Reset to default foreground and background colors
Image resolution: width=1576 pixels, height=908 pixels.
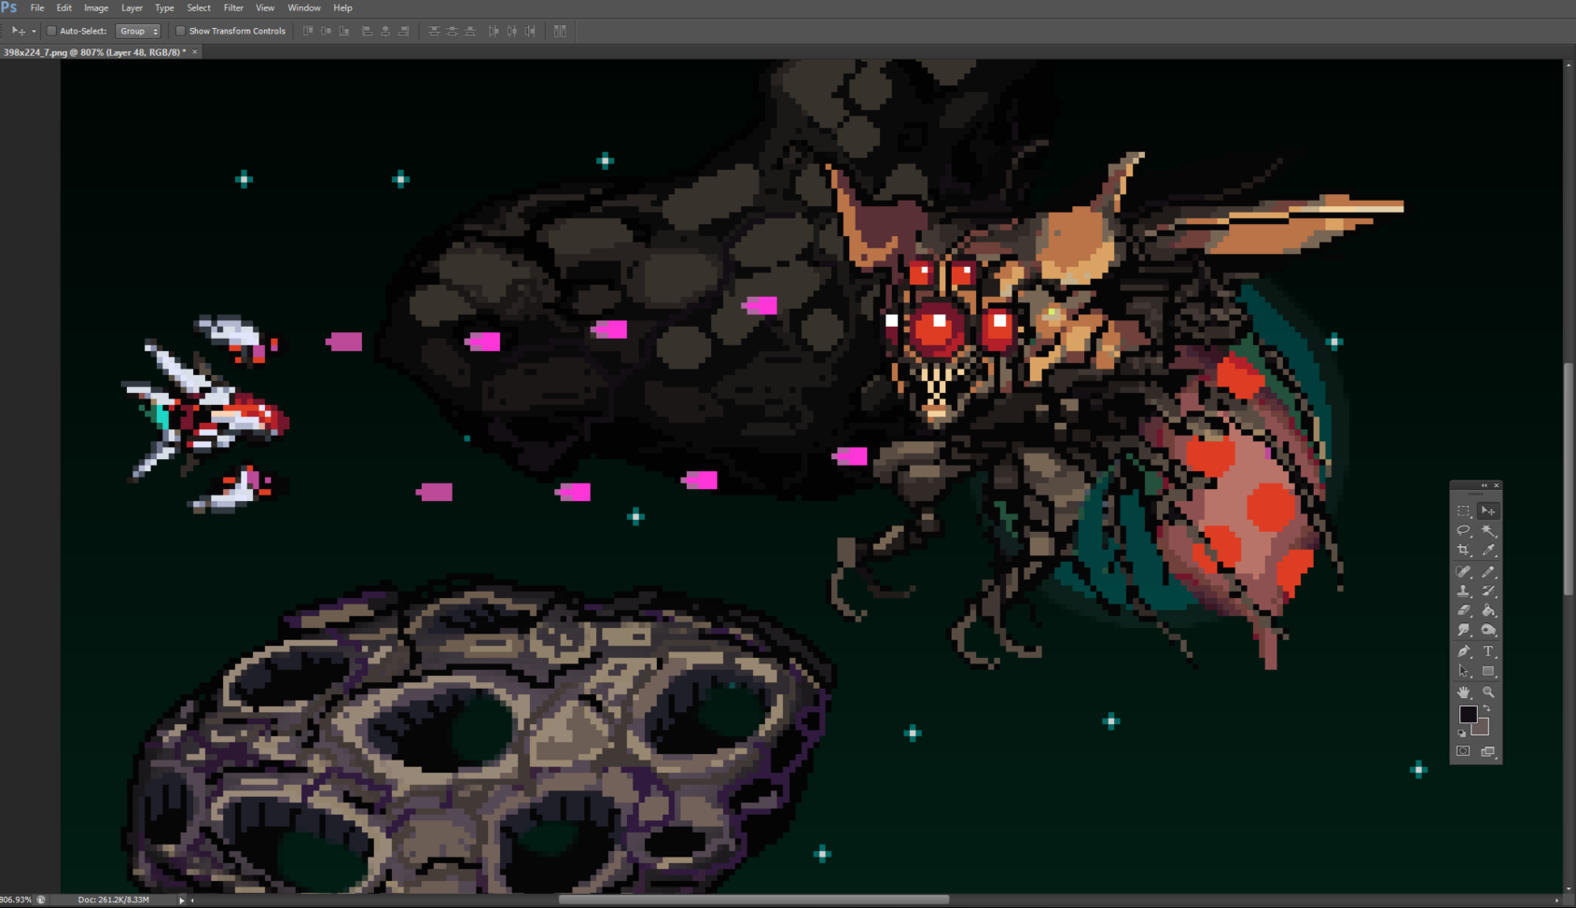pos(1462,733)
